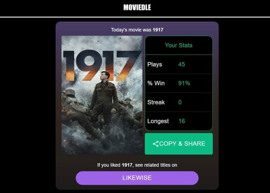Click the COPY & SHARE button
The height and width of the screenshot is (193, 270).
click(179, 144)
